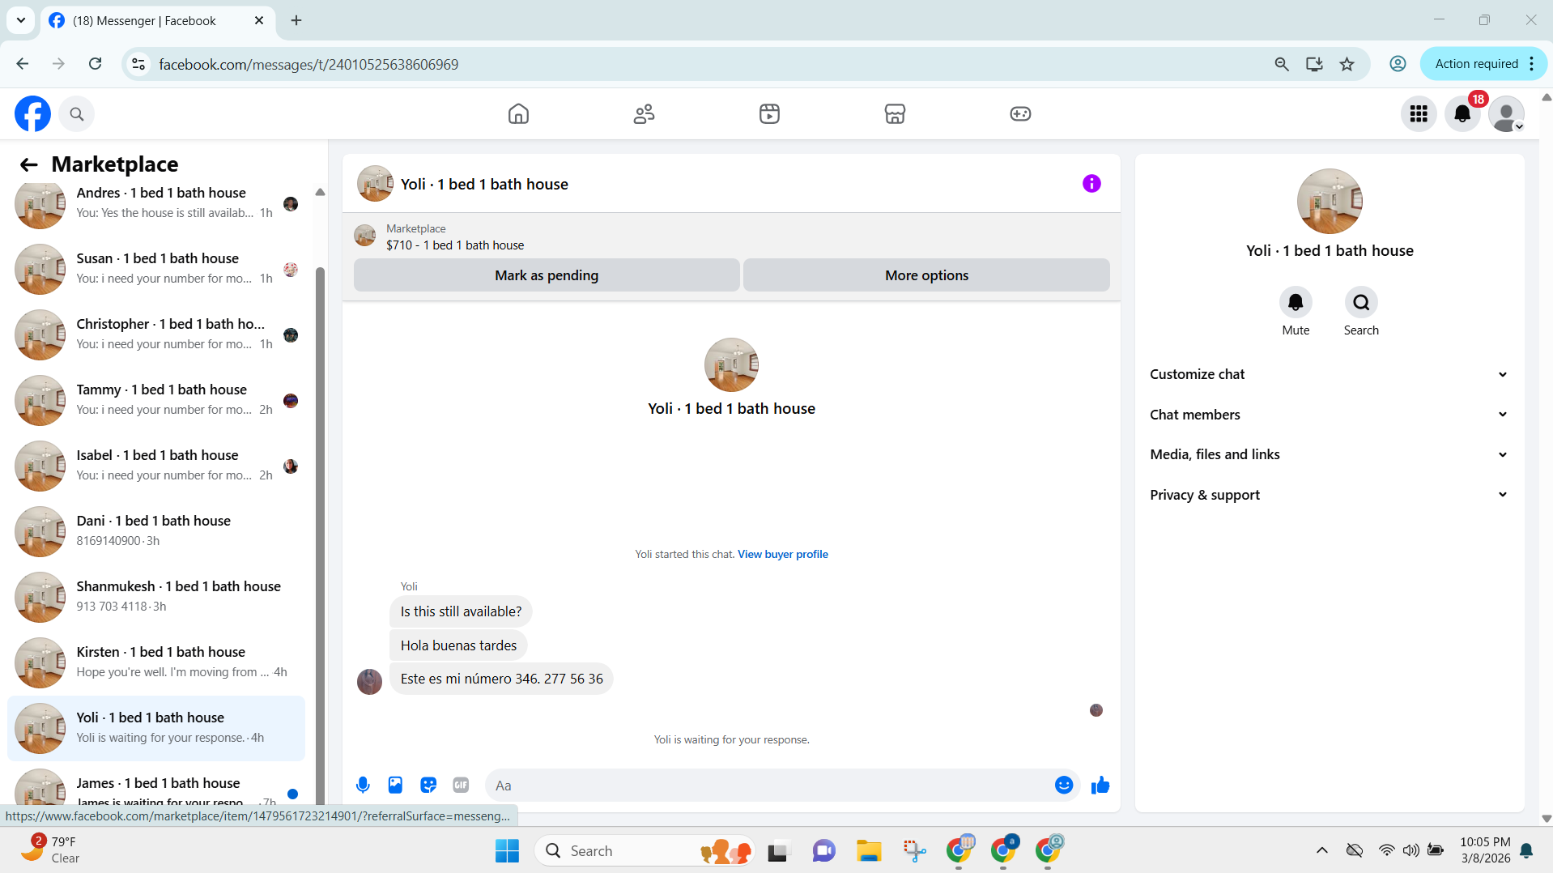Screen dimensions: 1553x873
Task: Click message 'Hola buenas tardes'
Action: pyautogui.click(x=458, y=645)
